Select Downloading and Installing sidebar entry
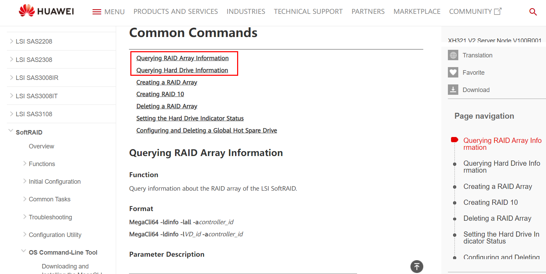This screenshot has height=274, width=546. (72, 270)
